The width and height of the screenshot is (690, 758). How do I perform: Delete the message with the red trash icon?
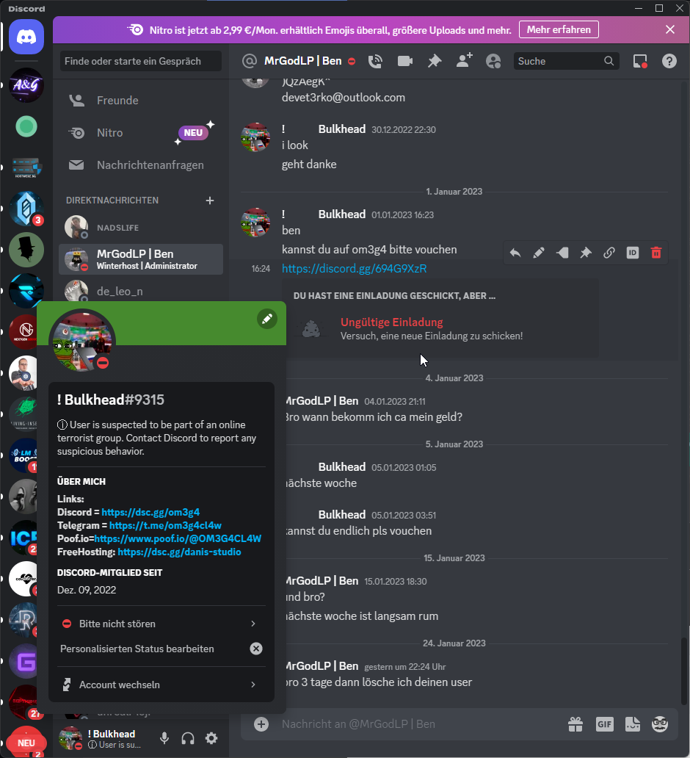pyautogui.click(x=656, y=253)
